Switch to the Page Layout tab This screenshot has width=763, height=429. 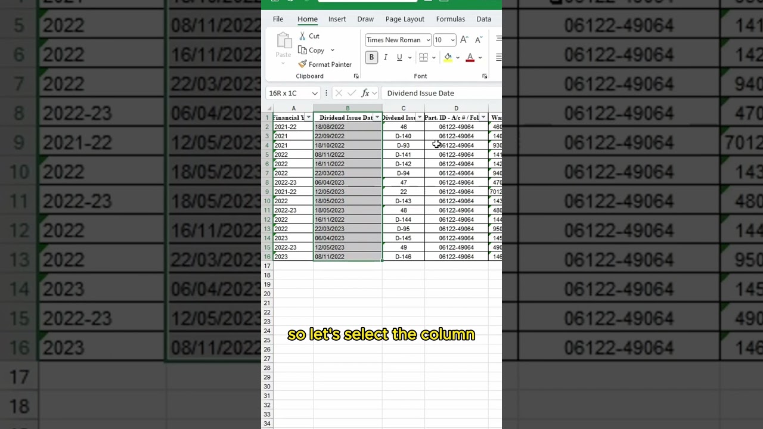(405, 19)
